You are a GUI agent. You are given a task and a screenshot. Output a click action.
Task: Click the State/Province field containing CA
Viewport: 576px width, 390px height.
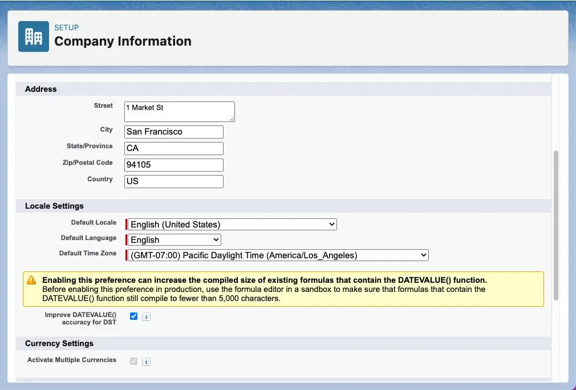[x=174, y=148]
